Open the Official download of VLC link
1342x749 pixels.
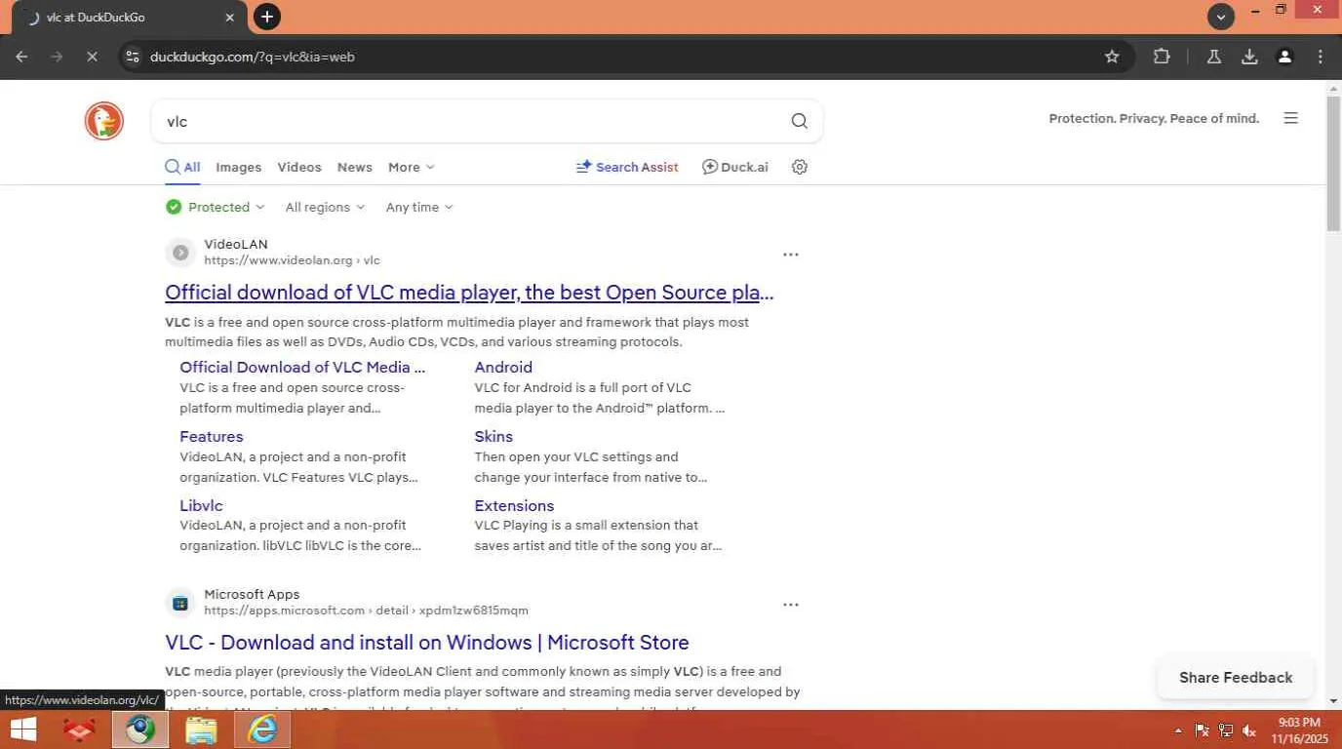[x=469, y=293]
